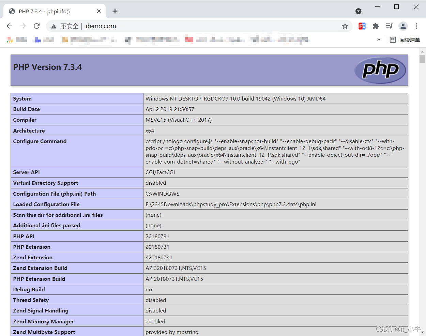The height and width of the screenshot is (336, 426).
Task: Open the red FE extension icon
Action: click(x=362, y=26)
